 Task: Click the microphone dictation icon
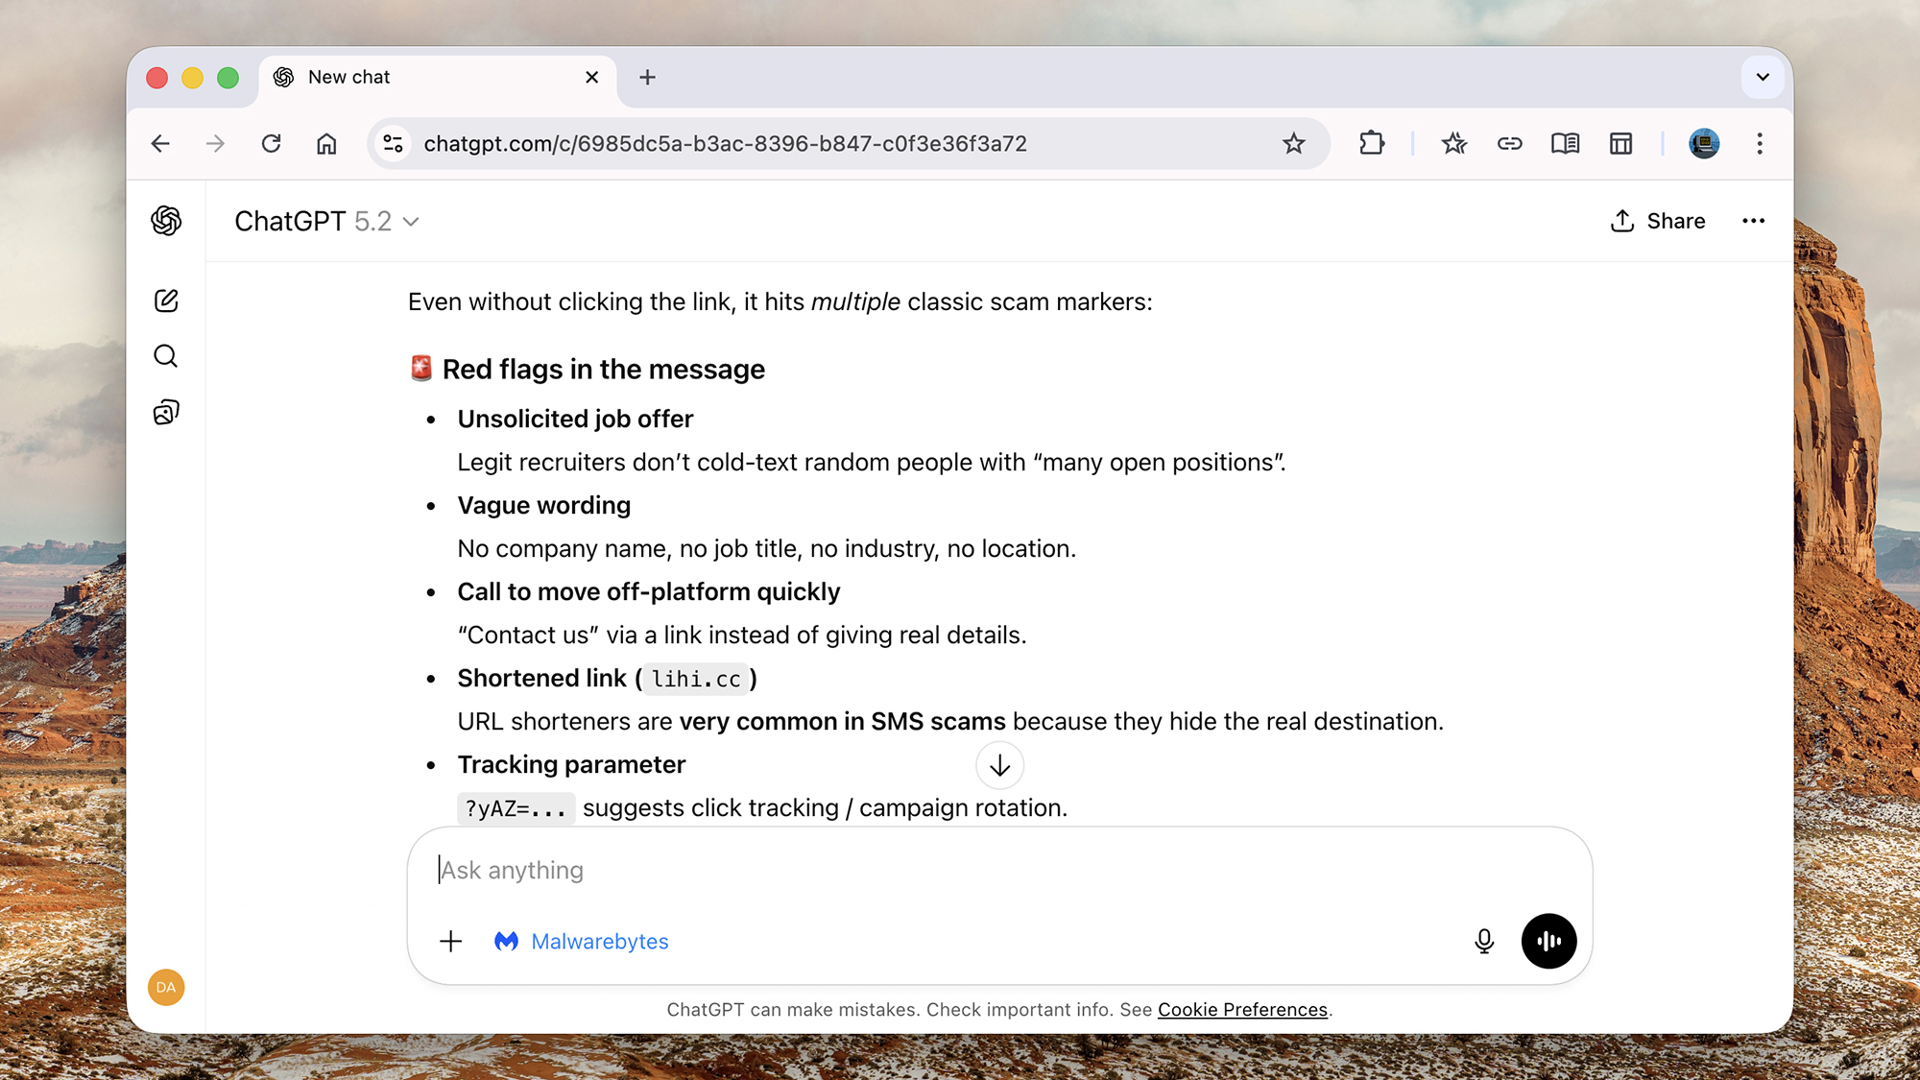pyautogui.click(x=1484, y=941)
